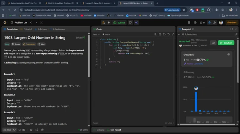Maximize the Accepted result panel

232,29
